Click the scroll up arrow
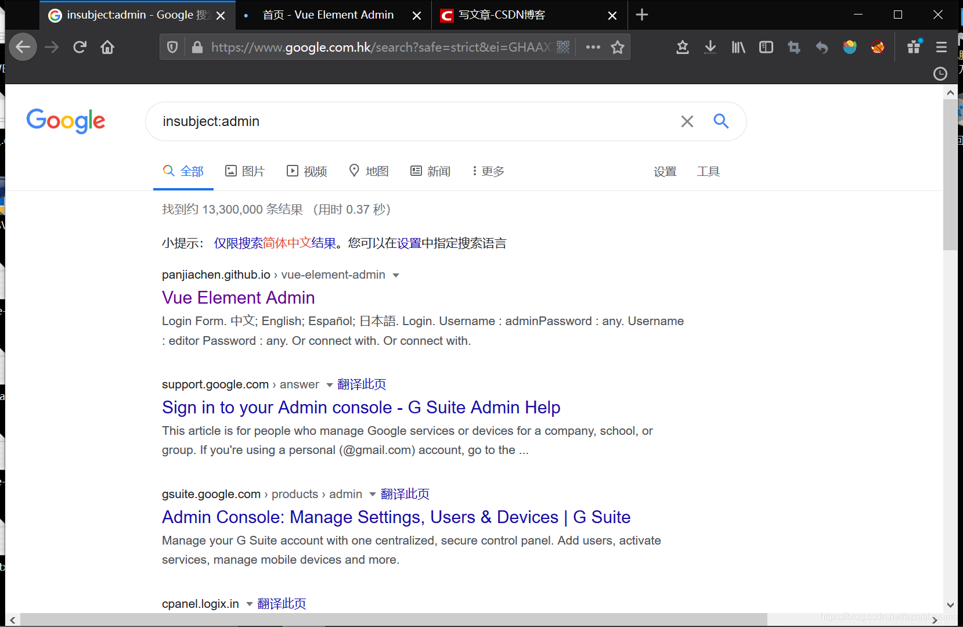 pyautogui.click(x=950, y=92)
